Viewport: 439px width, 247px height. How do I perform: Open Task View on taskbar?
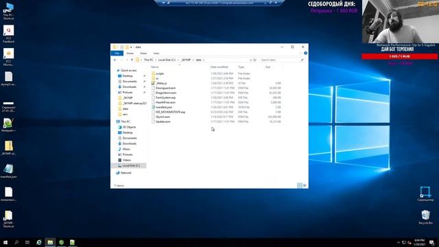pyautogui.click(x=27, y=242)
